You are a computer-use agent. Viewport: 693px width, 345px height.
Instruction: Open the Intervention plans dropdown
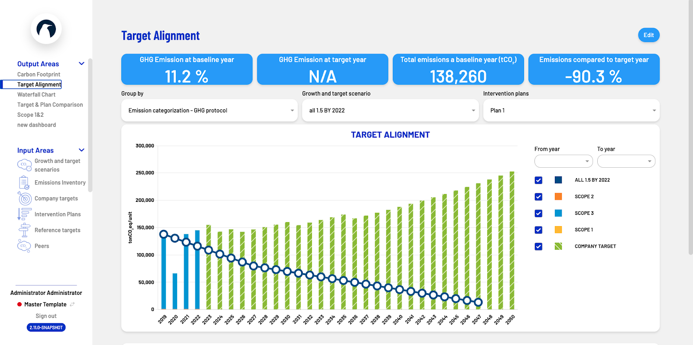coord(571,111)
